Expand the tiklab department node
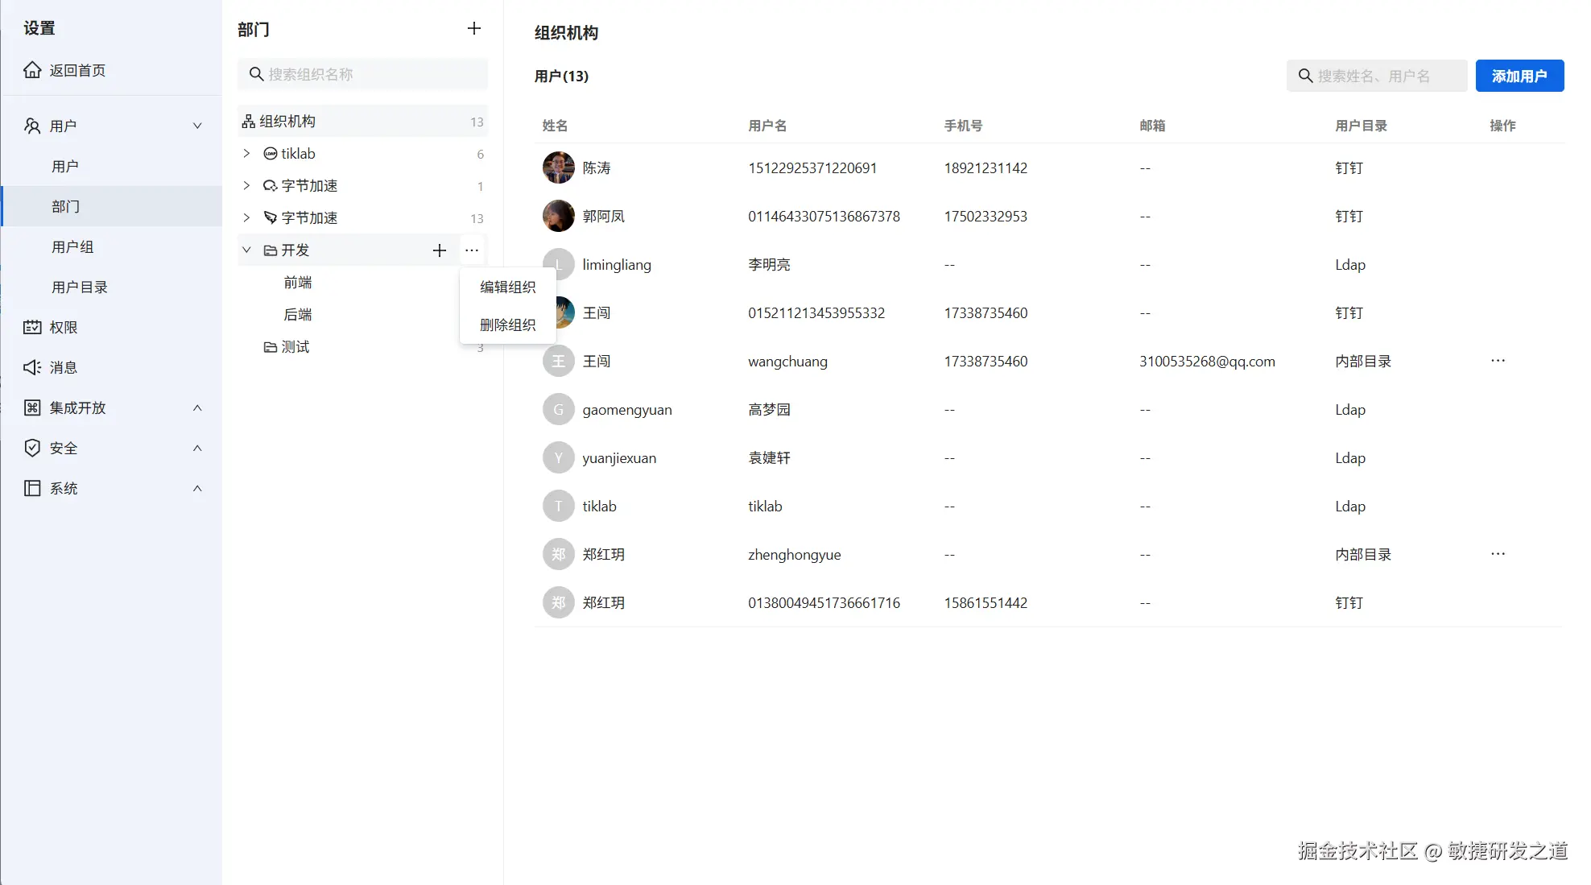Viewport: 1591px width, 885px height. (x=247, y=153)
